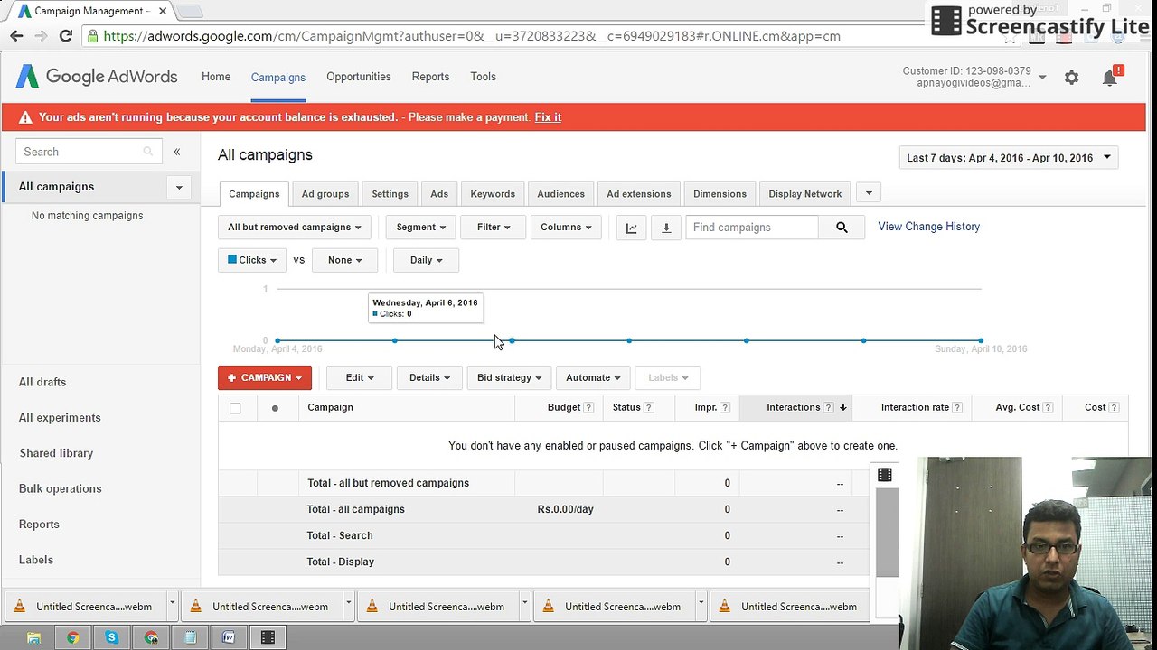Image resolution: width=1157 pixels, height=650 pixels.
Task: Open the Tools menu item
Action: pos(484,77)
